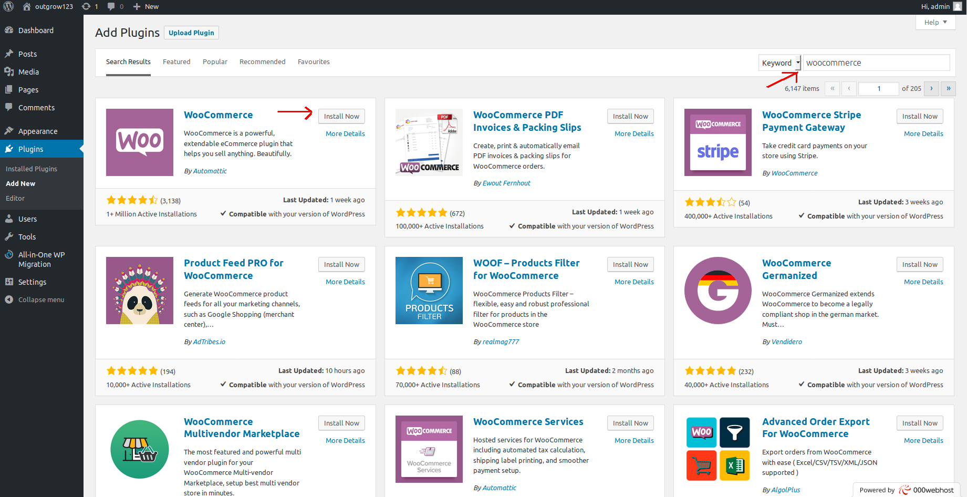Open More Details for WooCommerce Germanized
967x497 pixels.
923,282
